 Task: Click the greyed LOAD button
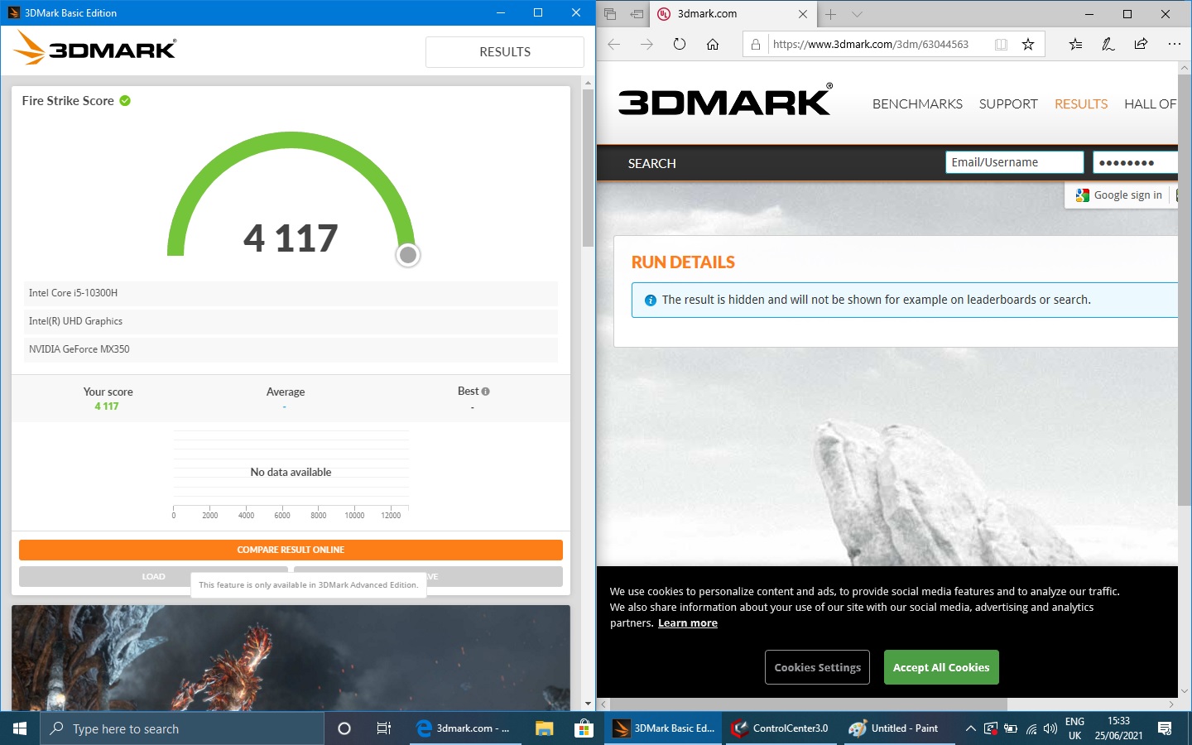coord(153,576)
